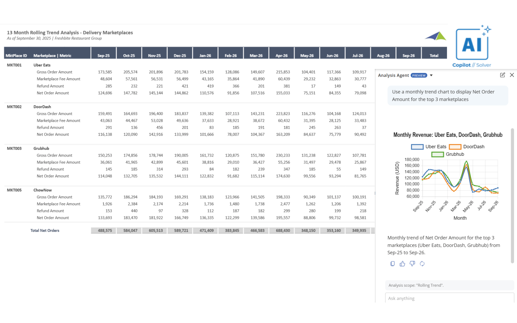Select the Sep-25 column header

pyautogui.click(x=103, y=55)
